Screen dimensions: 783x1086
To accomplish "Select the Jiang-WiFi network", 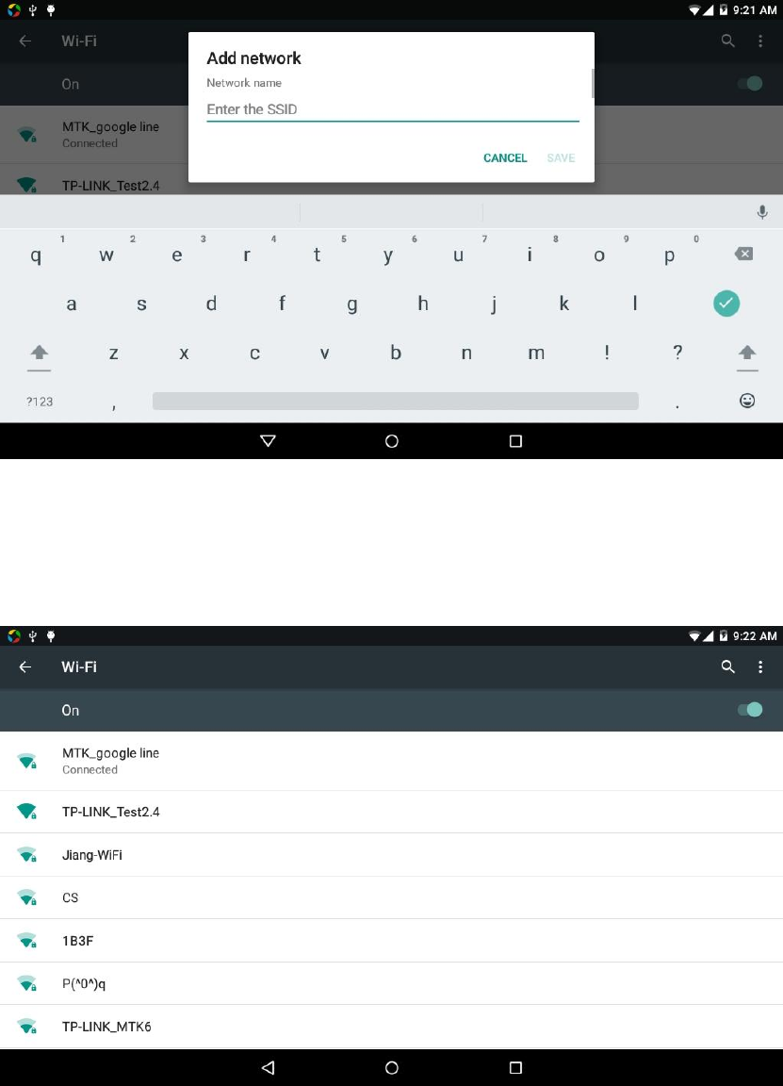I will pyautogui.click(x=391, y=855).
